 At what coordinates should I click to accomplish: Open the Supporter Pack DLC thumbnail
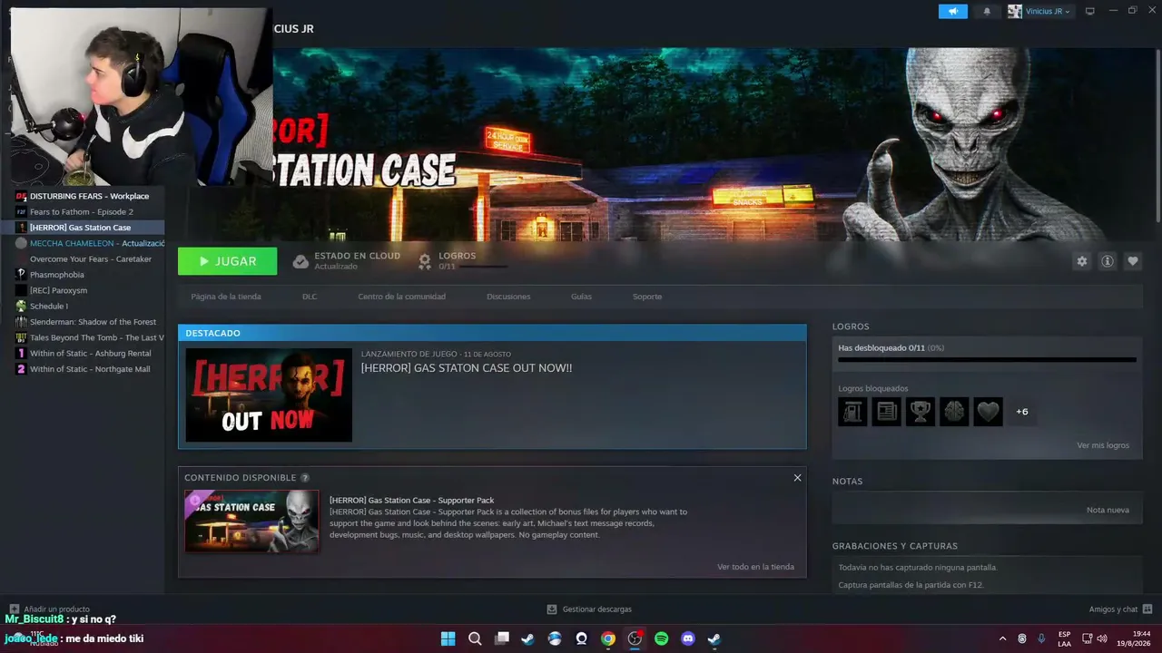click(251, 521)
